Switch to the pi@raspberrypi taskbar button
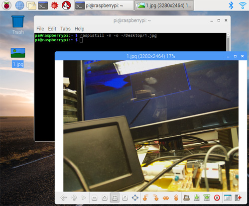249x206 pixels. click(x=104, y=5)
